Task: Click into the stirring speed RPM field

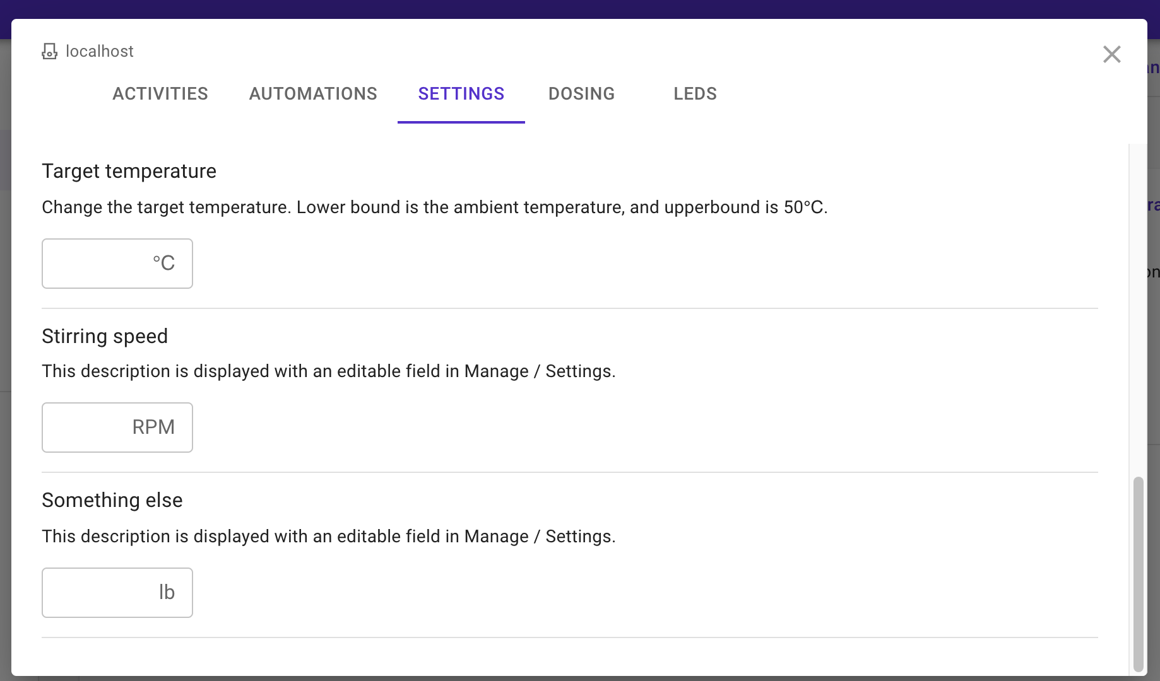Action: (x=117, y=428)
